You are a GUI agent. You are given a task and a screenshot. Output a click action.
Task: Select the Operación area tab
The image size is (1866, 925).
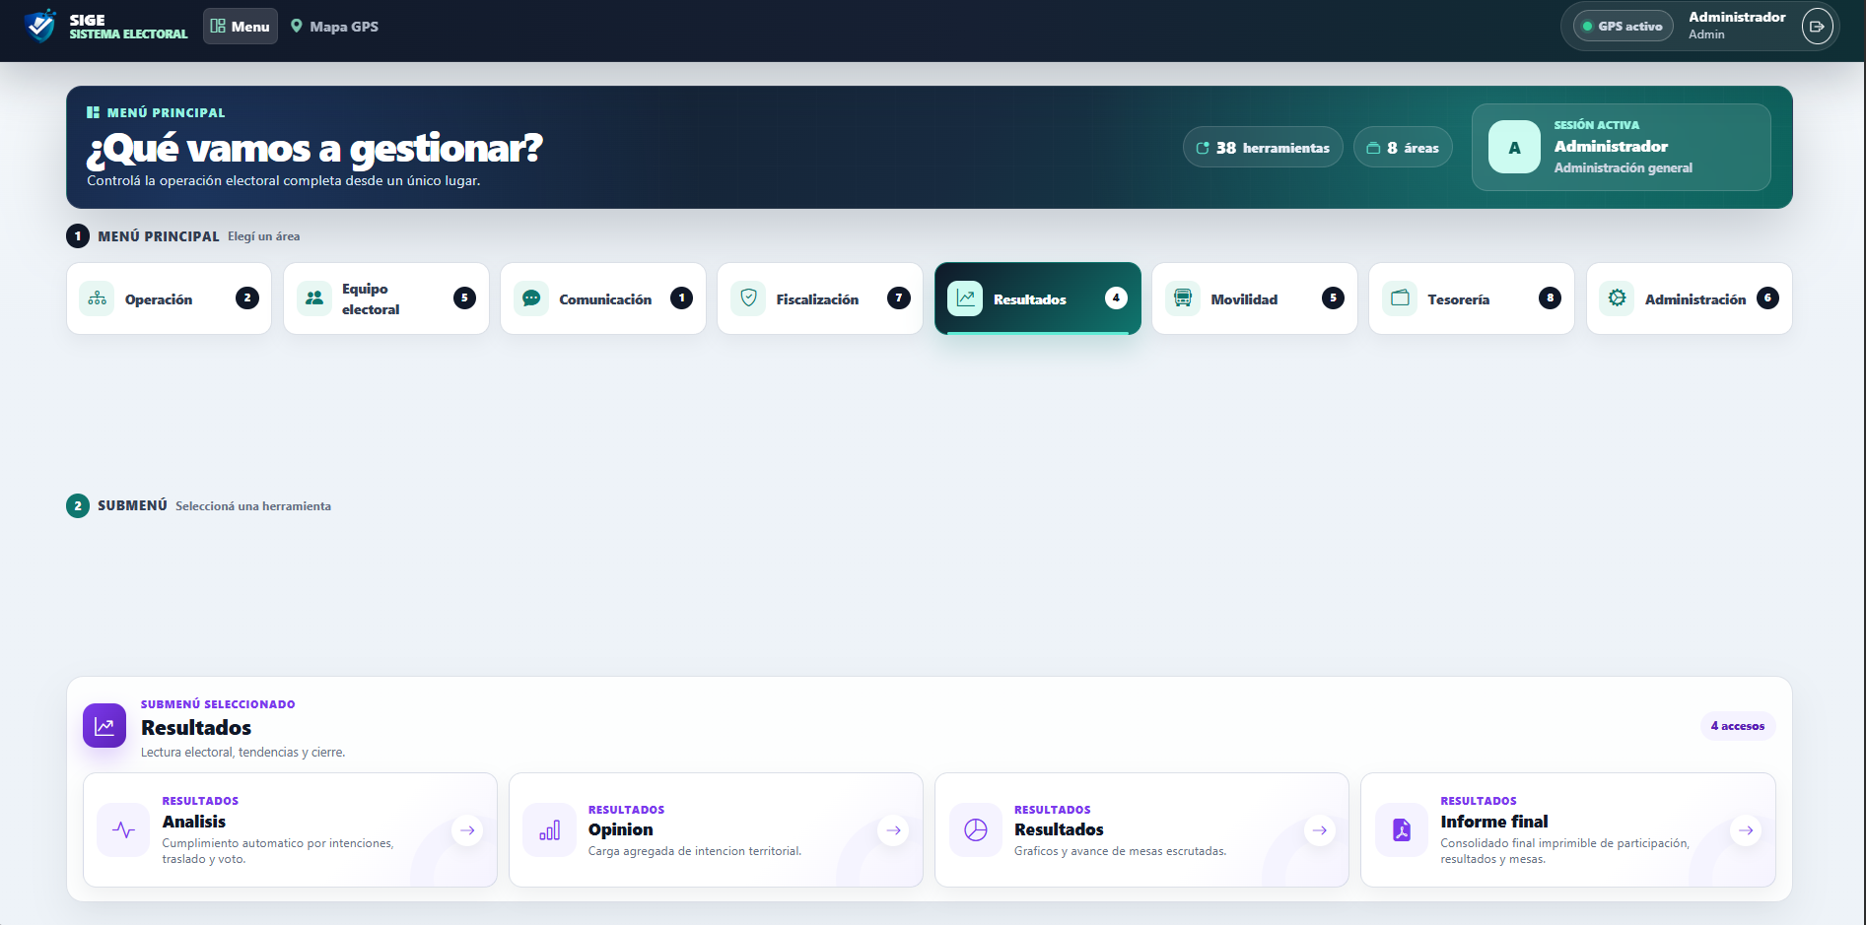pos(169,298)
